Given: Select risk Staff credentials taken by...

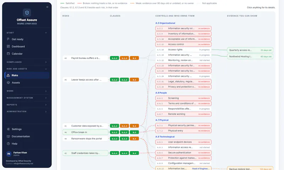Looking at the screenshot, I should (x=85, y=153).
